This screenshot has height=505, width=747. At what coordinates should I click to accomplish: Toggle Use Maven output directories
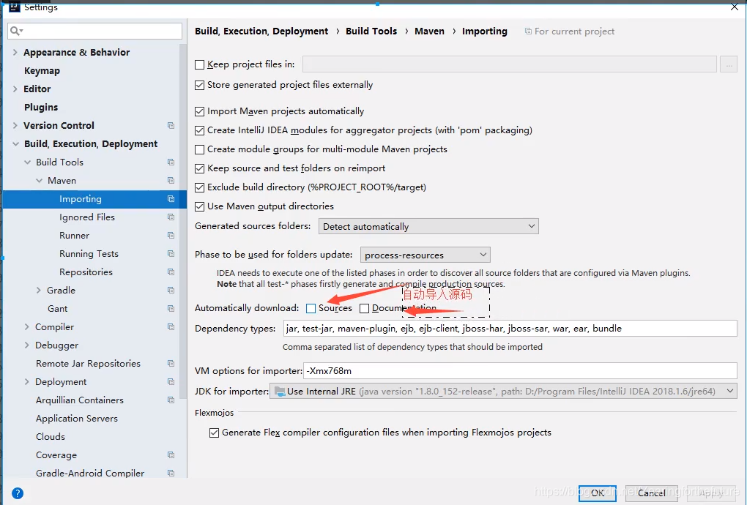tap(200, 206)
